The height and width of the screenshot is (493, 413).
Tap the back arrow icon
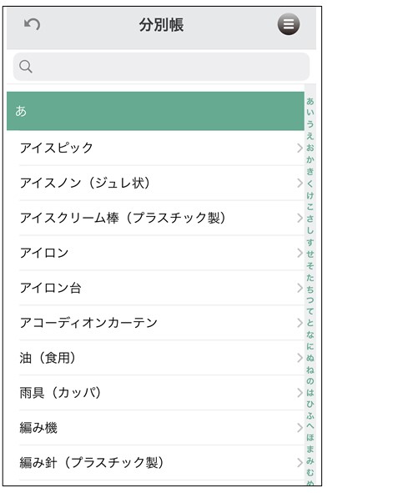point(33,24)
